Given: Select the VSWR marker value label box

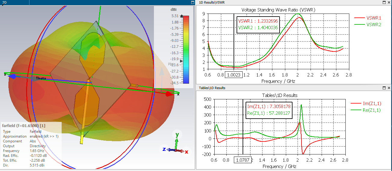Looking at the screenshot, I should (x=258, y=25).
